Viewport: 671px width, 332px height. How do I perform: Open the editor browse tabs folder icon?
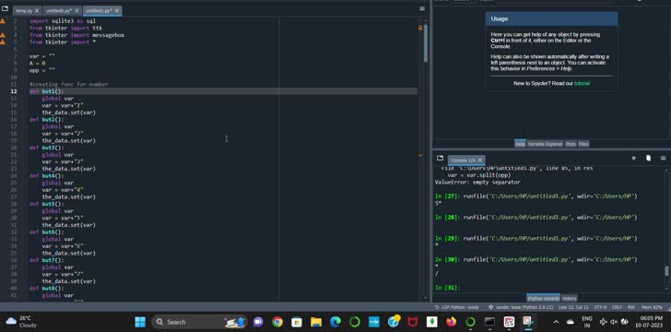5,8
